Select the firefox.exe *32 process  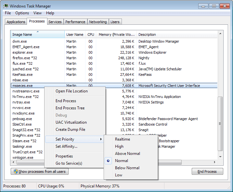click(x=114, y=58)
